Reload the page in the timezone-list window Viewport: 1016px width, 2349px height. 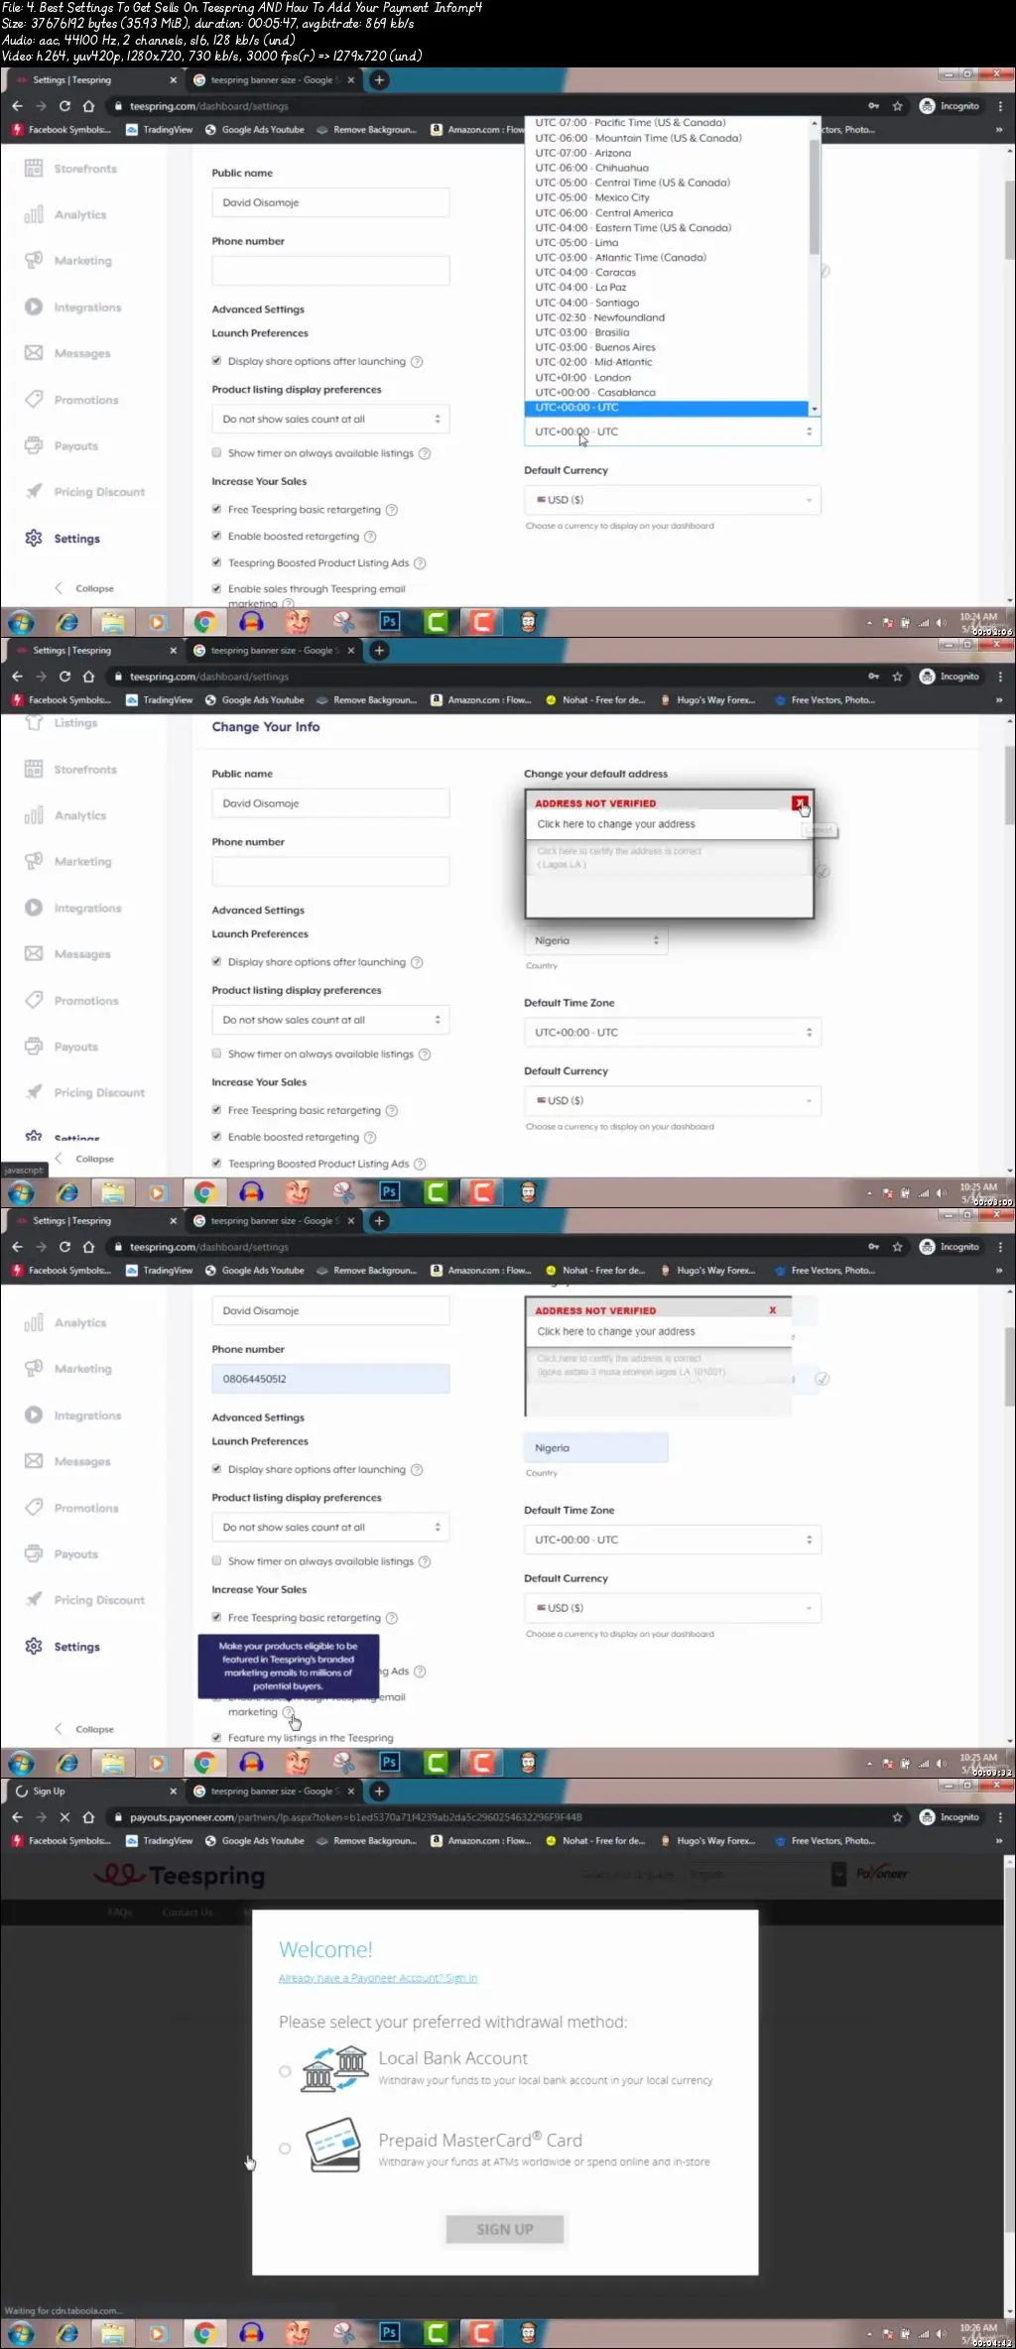(x=64, y=106)
